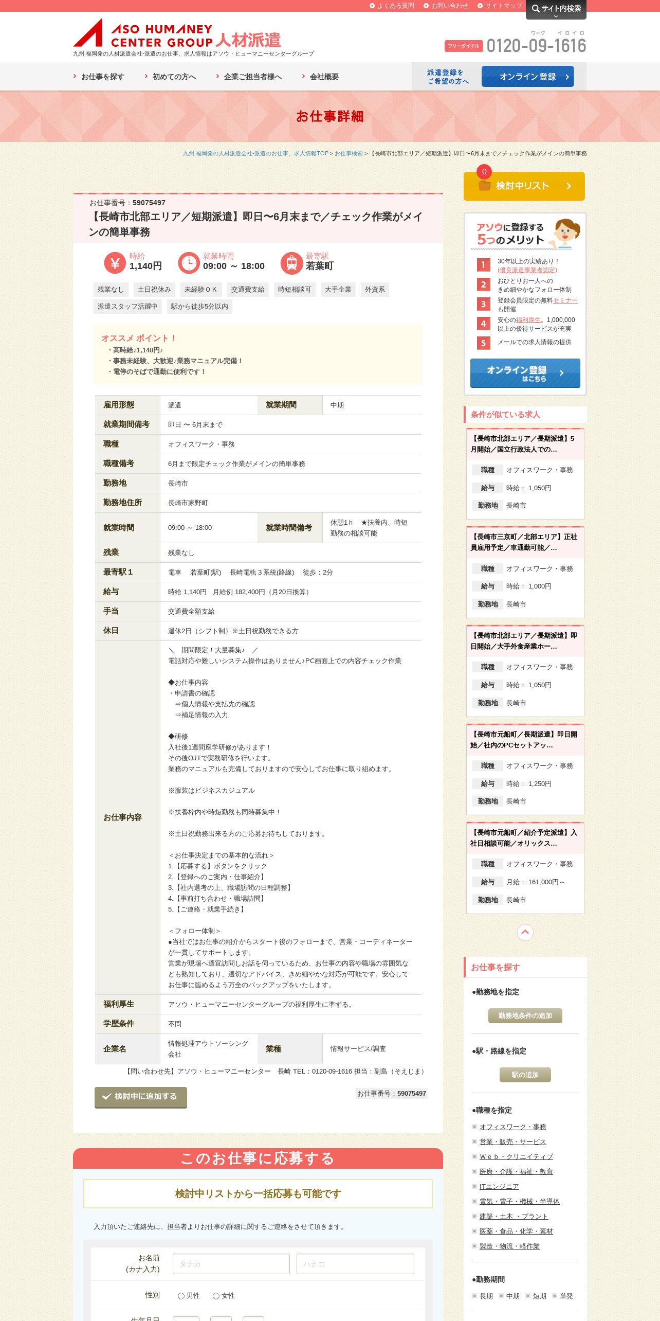Select the 駅から徒歩5分以内 tag
Viewport: 660px width, 1321px height.
pyautogui.click(x=199, y=307)
